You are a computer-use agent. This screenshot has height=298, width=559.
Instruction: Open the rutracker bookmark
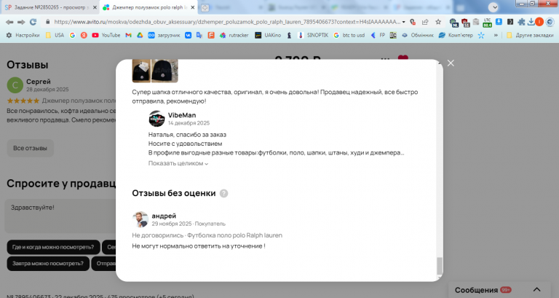[234, 35]
